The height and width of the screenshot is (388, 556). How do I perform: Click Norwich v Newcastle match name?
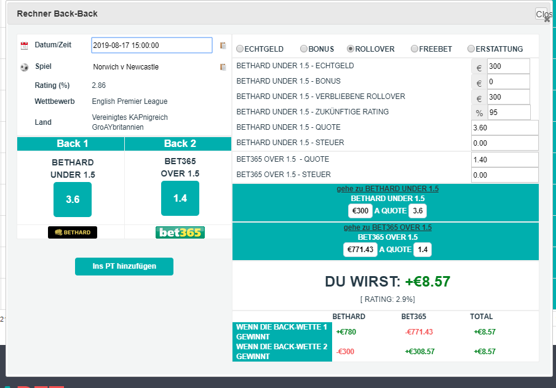(x=126, y=67)
